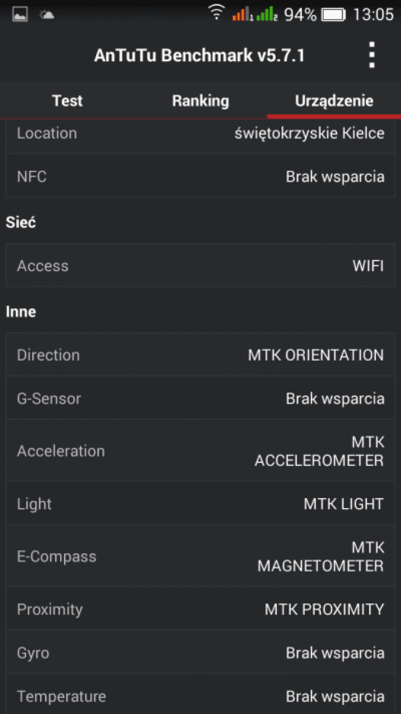Switch to the Test tab
This screenshot has height=714, width=401.
pos(67,101)
